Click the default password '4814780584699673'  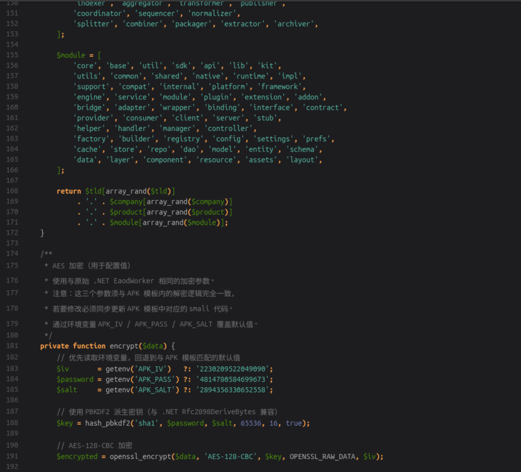[x=232, y=379]
